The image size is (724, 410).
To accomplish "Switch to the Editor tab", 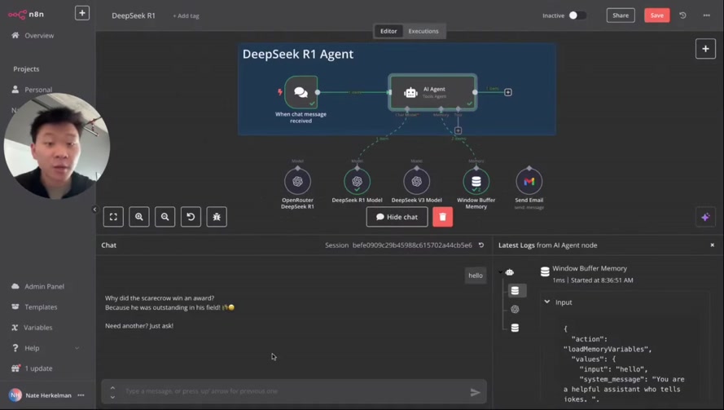I will (388, 31).
